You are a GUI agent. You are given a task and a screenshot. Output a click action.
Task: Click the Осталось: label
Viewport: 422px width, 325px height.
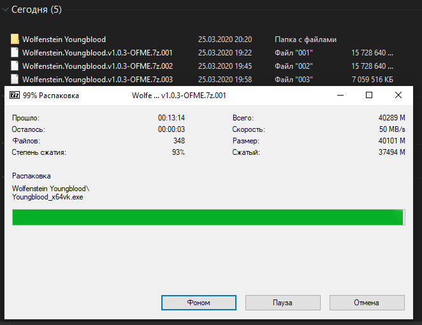[29, 129]
